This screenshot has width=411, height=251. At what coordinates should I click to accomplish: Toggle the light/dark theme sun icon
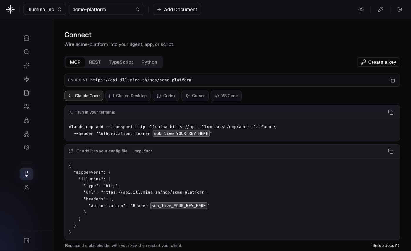361,9
